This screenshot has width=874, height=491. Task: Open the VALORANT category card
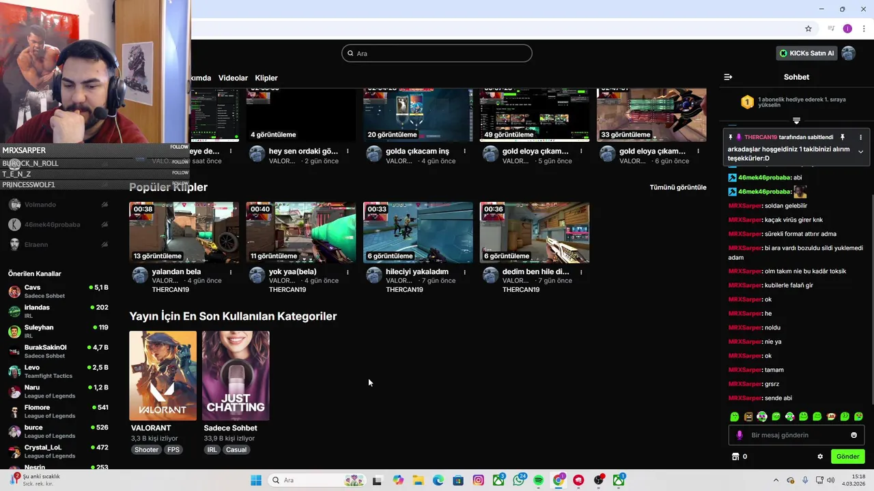[163, 376]
